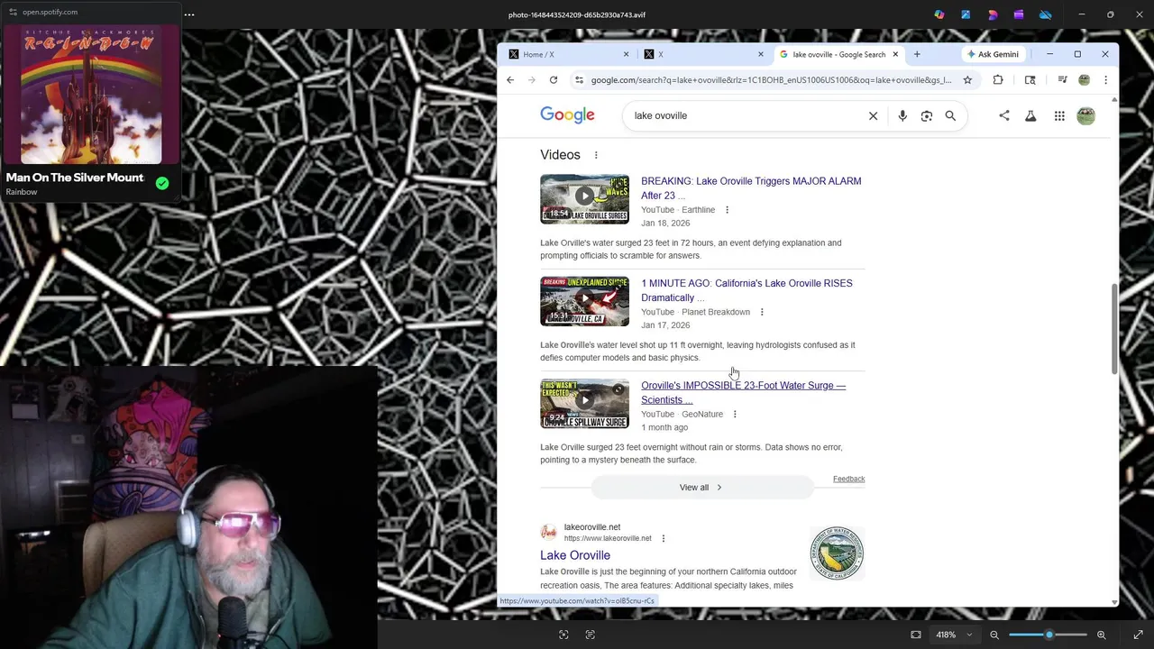The height and width of the screenshot is (649, 1154).
Task: Clear the search box with the X icon
Action: [x=873, y=115]
